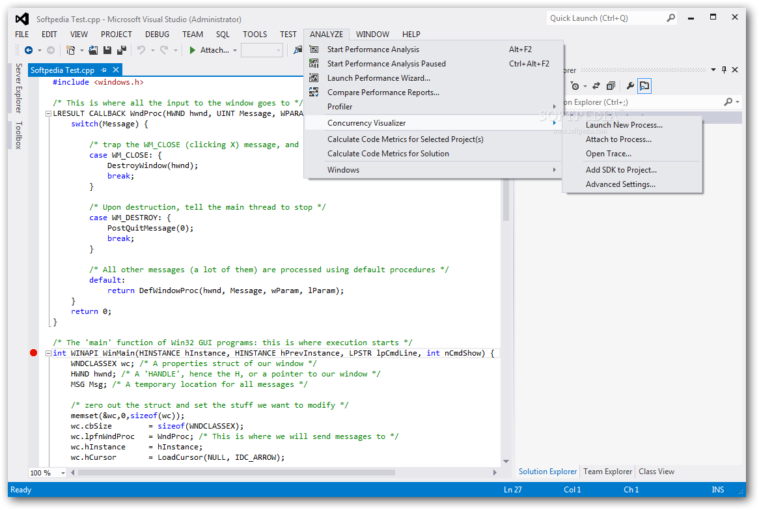This screenshot has width=759, height=510.
Task: Close the Solution Explorer panel
Action: 735,70
